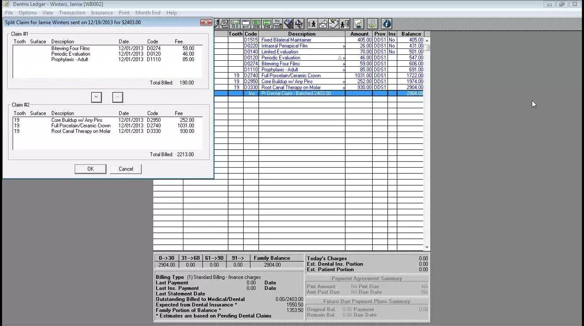Screen dimensions: 584x326
Task: Click the payment card icon with return arrow
Action: (245, 24)
